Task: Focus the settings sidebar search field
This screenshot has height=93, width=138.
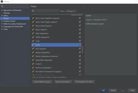Action: (15, 6)
